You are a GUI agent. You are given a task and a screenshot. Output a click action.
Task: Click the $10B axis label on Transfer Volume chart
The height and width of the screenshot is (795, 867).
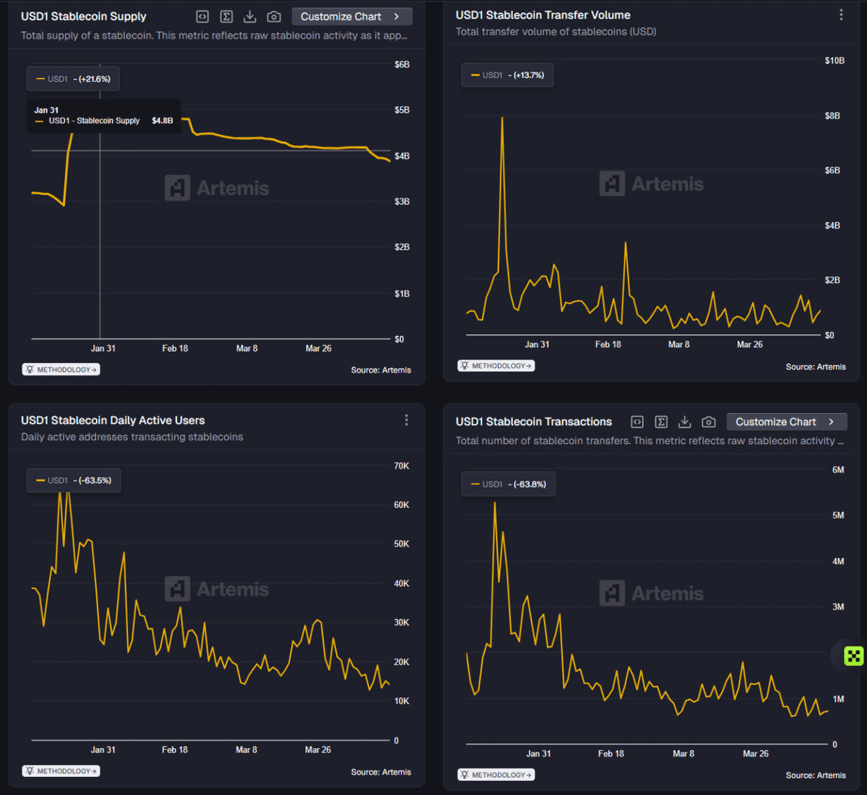[x=834, y=61]
